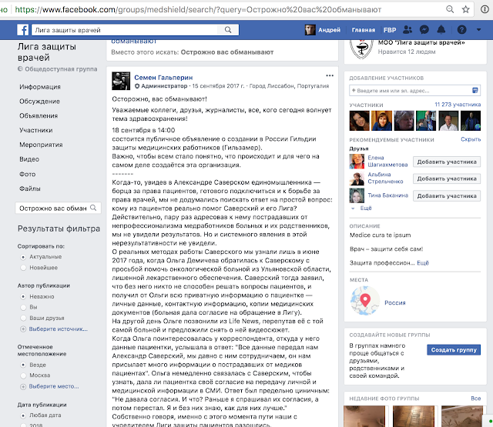Click the plus icon next to Выберите источник
493x427 pixels.
click(x=23, y=329)
